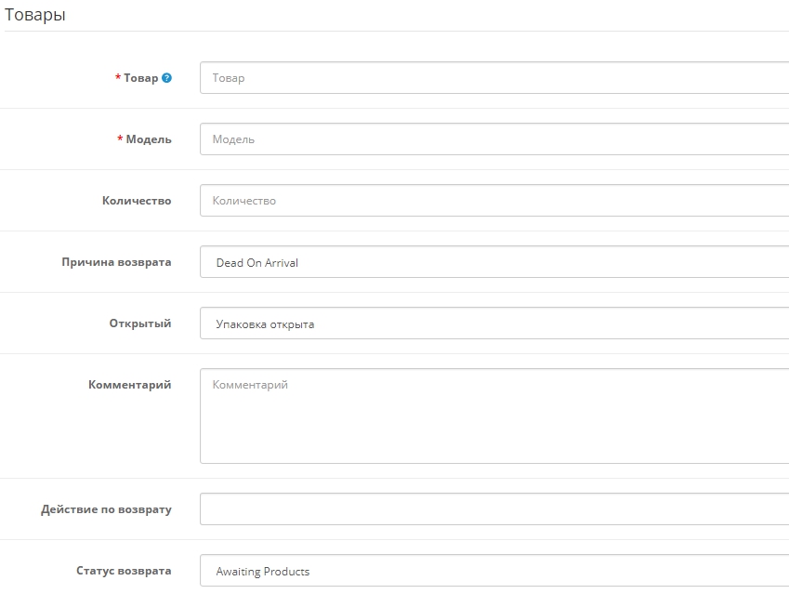This screenshot has width=789, height=594.
Task: Expand Статус возврата dropdown showing Awaiting Products
Action: tap(493, 571)
